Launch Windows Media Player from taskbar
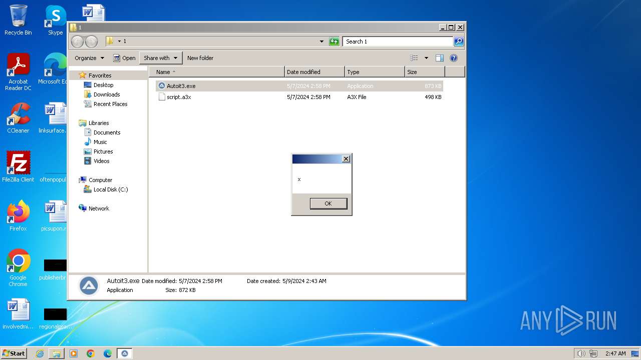The height and width of the screenshot is (360, 641). click(x=74, y=353)
